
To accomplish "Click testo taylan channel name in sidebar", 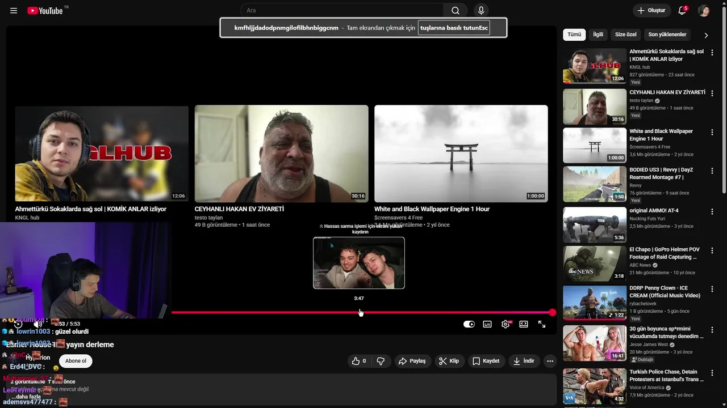I will click(x=641, y=100).
